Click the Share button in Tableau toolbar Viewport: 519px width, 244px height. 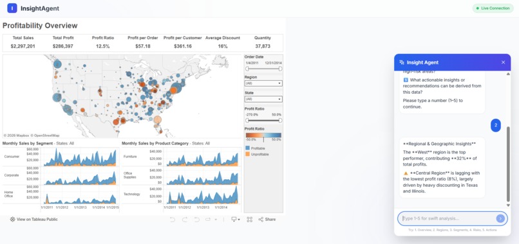(267, 219)
